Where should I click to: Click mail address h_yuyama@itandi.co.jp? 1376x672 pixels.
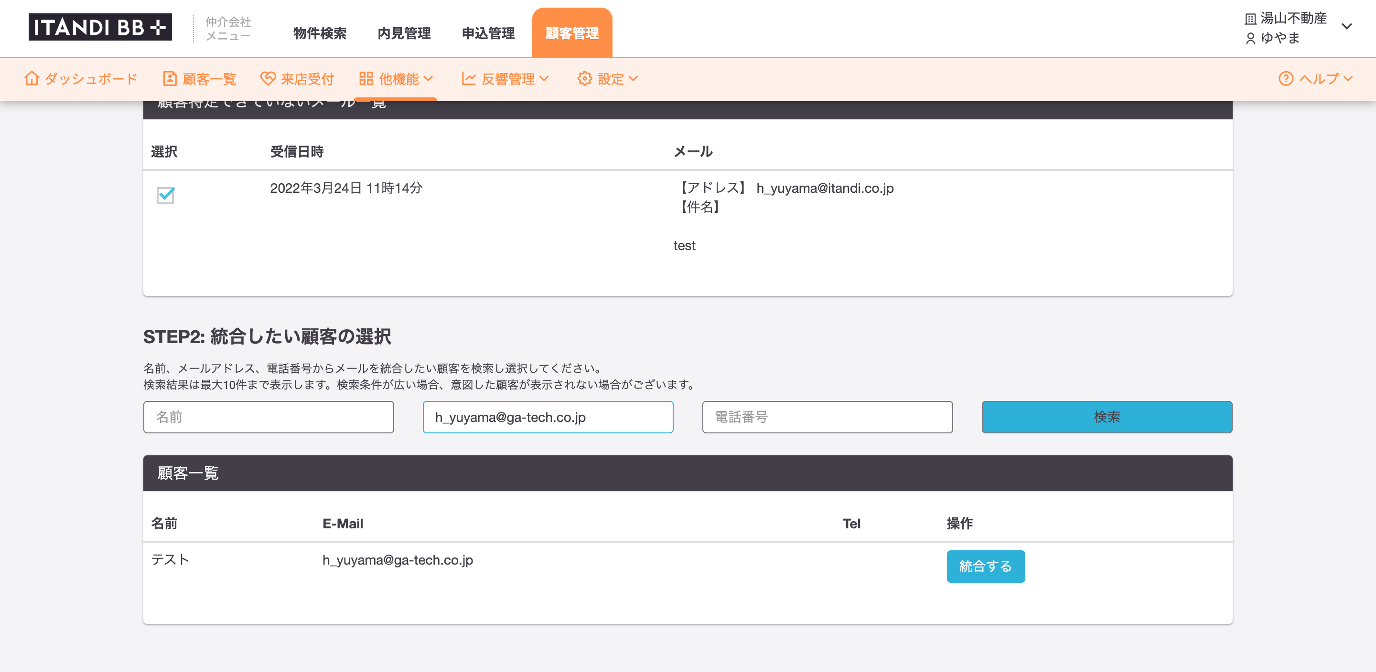(825, 188)
